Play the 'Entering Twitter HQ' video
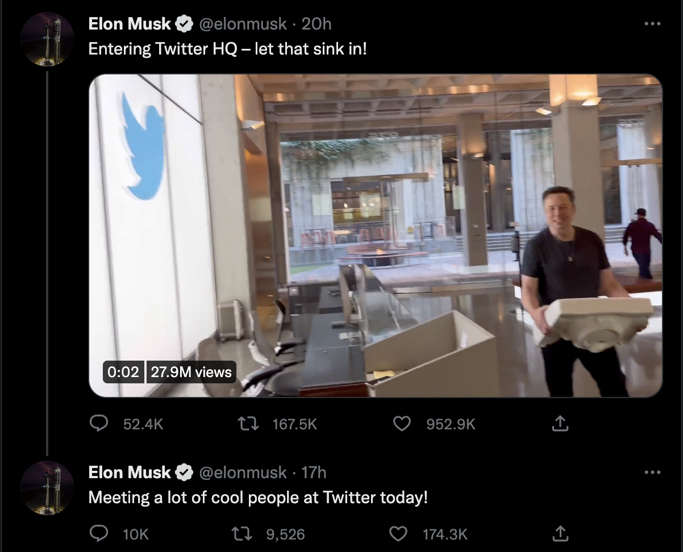Image resolution: width=683 pixels, height=552 pixels. click(375, 233)
